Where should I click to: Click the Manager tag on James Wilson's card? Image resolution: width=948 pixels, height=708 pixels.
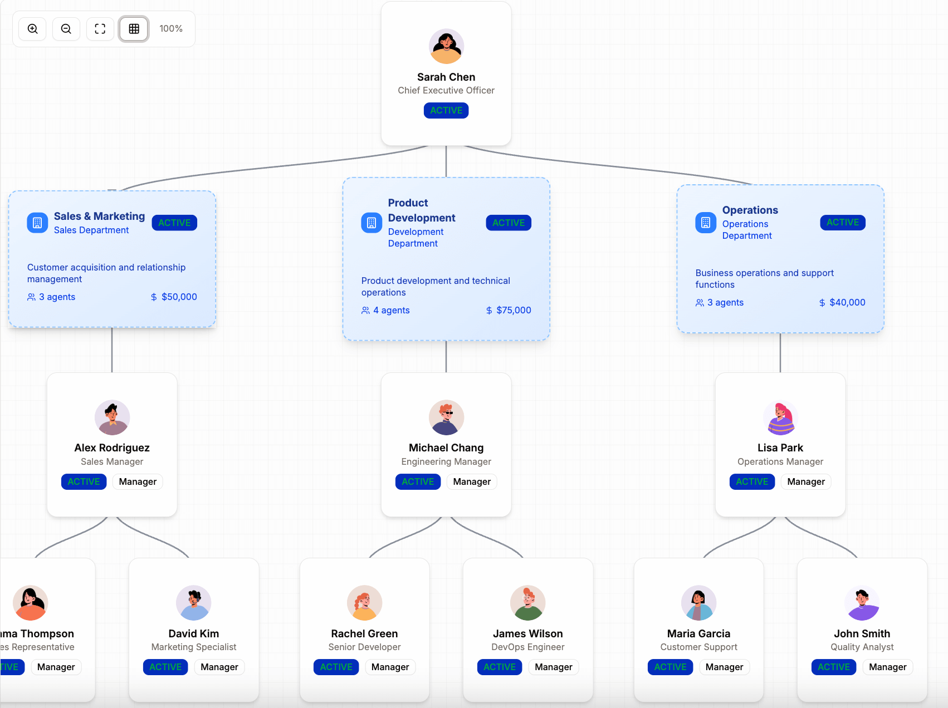coord(553,667)
